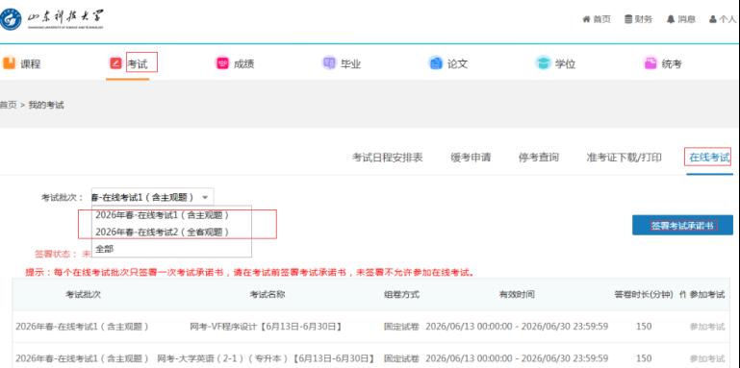Image resolution: width=740 pixels, height=368 pixels.
Task: Click the 组卷方式 column header
Action: tap(401, 294)
